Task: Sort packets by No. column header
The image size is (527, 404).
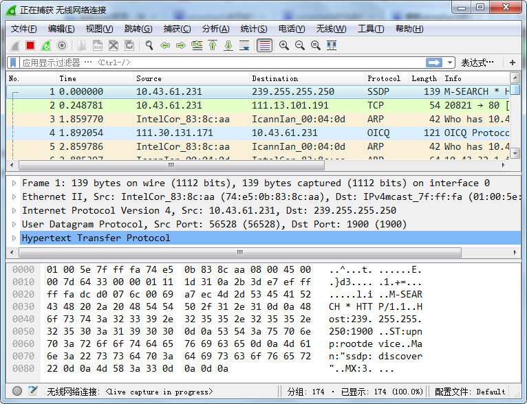Action: tap(32, 78)
